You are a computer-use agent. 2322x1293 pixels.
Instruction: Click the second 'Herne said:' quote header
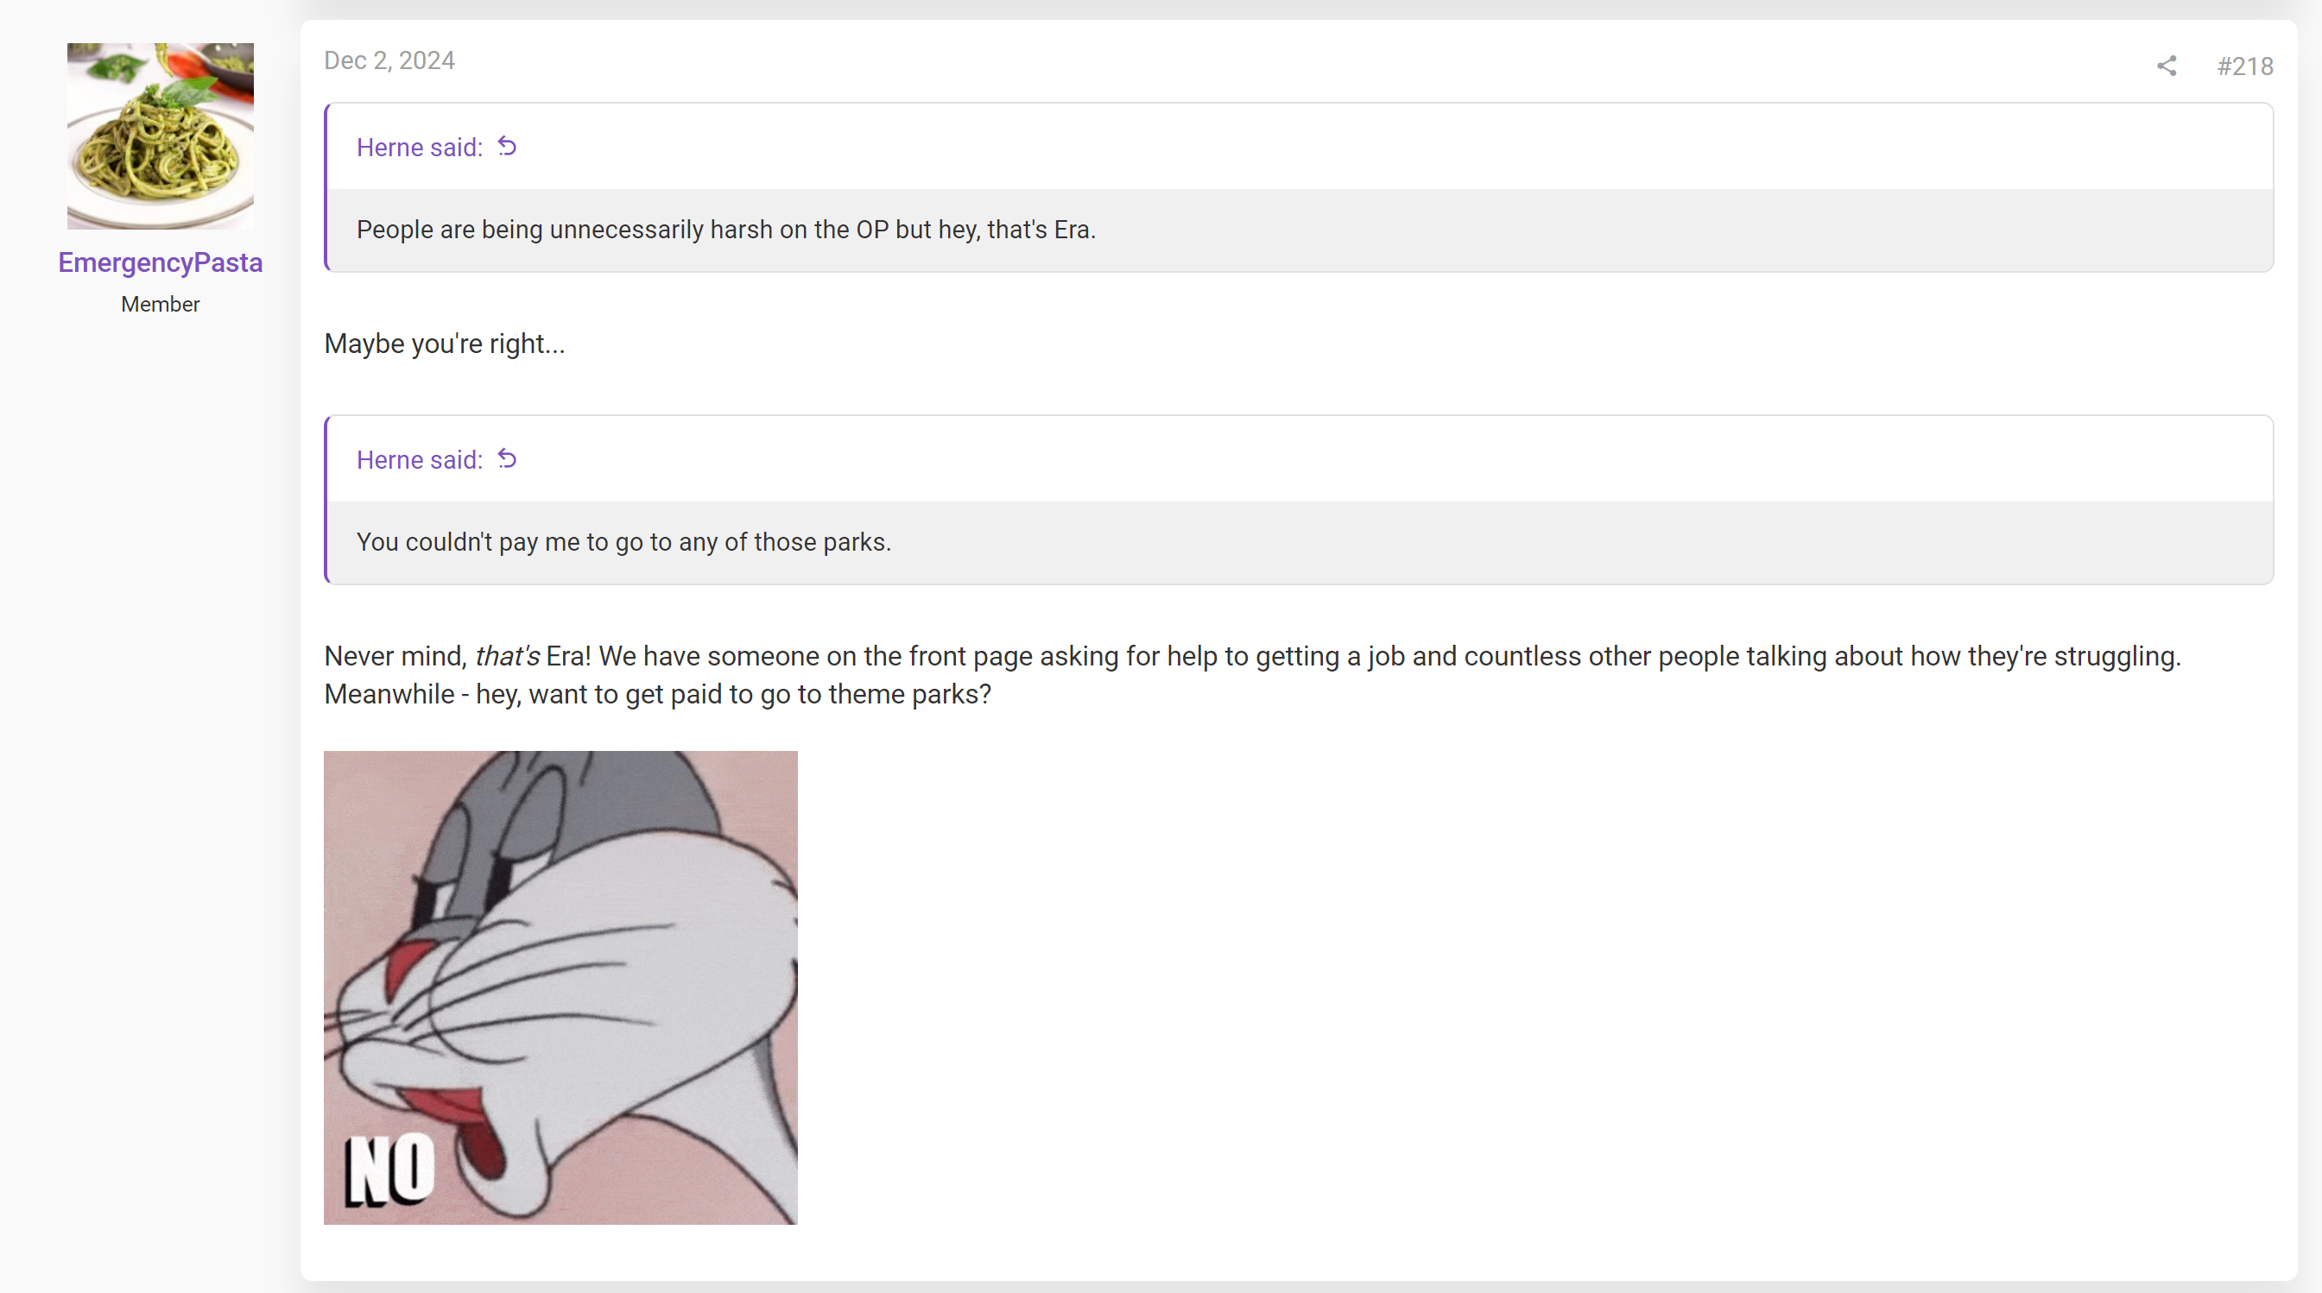pos(420,459)
